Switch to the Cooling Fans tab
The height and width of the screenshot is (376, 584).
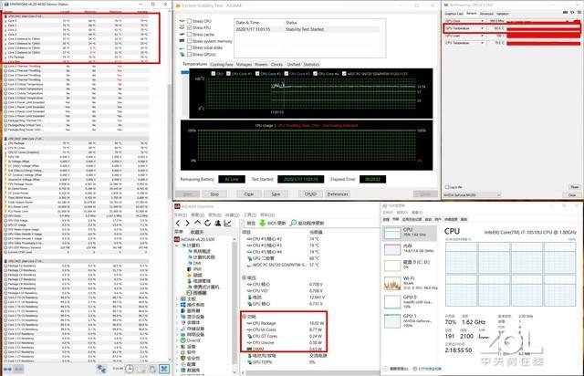(221, 64)
